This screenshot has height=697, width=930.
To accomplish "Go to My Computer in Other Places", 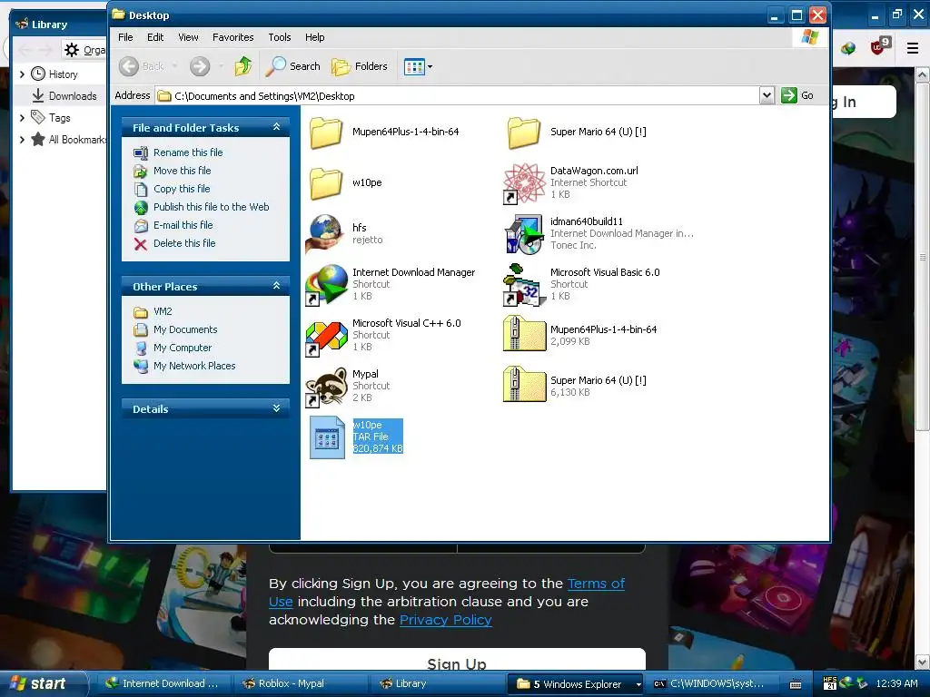I will click(182, 348).
